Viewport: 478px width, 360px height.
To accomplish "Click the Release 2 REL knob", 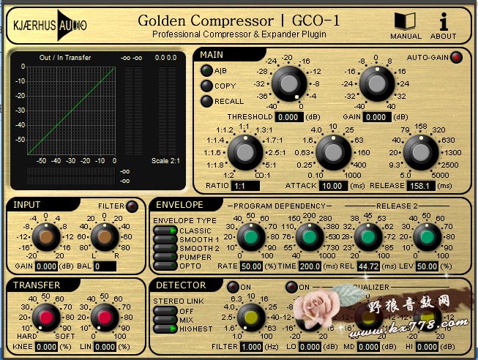I will coord(368,237).
